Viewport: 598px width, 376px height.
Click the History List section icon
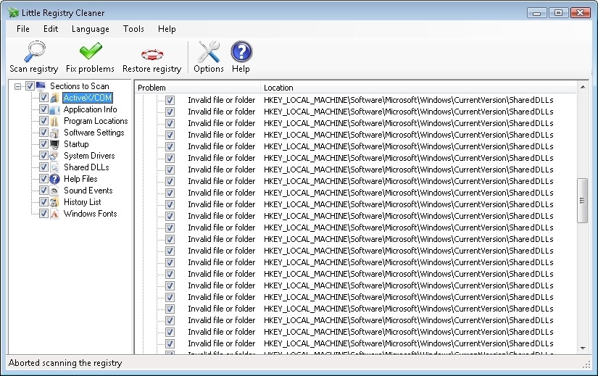tap(55, 202)
